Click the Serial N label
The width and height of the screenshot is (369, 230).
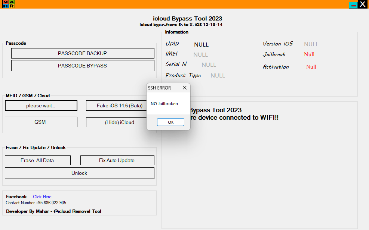pos(176,64)
